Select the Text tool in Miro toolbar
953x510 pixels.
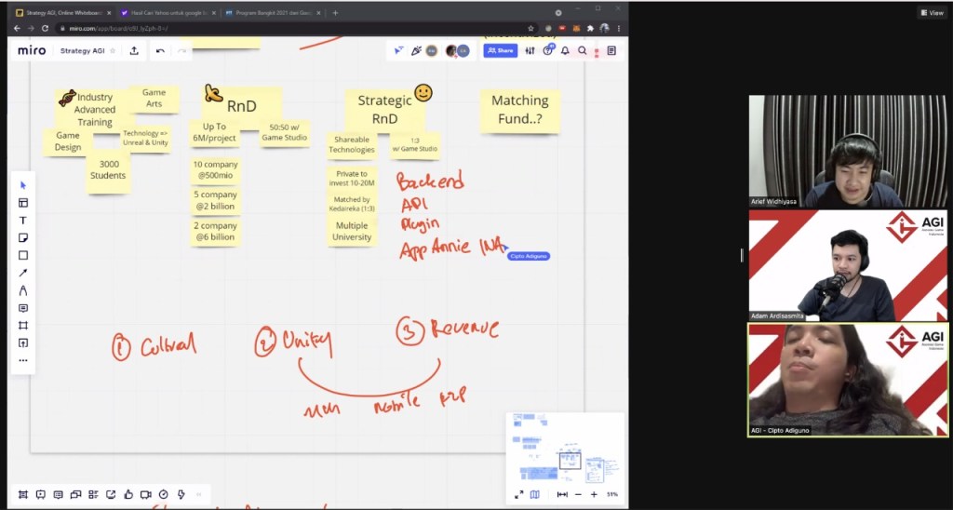click(x=23, y=221)
